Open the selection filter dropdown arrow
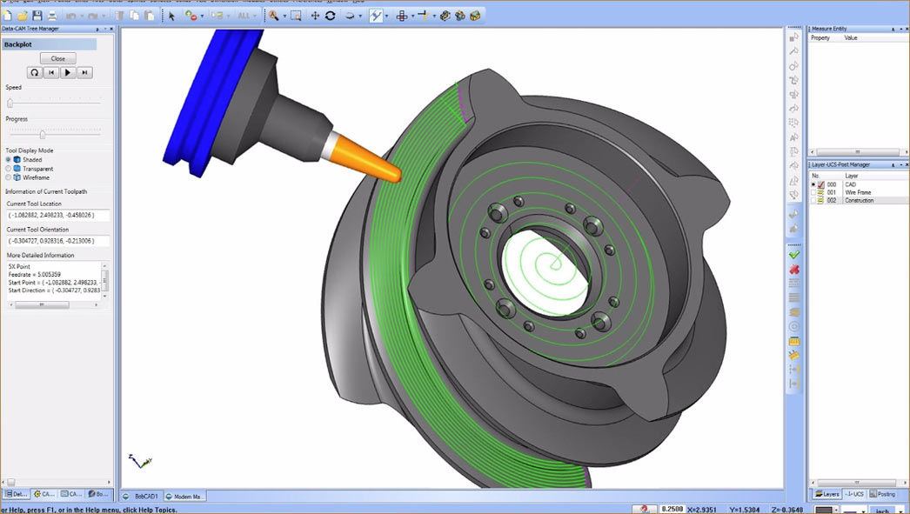The height and width of the screenshot is (514, 910). point(202,17)
